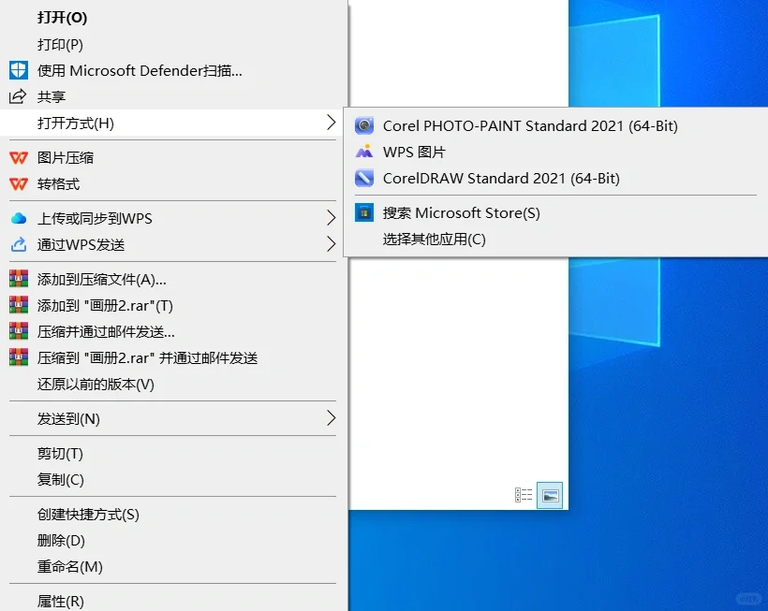Image resolution: width=768 pixels, height=611 pixels.
Task: Click the Microsoft Store icon
Action: click(364, 212)
